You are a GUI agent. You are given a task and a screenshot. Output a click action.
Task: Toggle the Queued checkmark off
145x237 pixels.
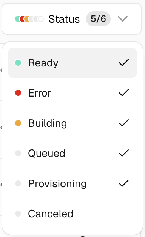(x=124, y=153)
